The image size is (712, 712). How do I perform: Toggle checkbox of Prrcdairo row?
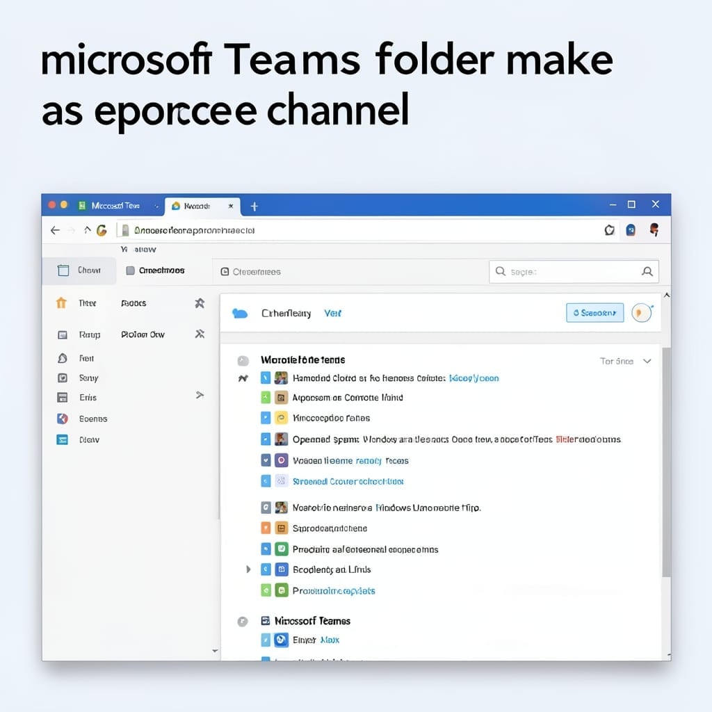click(266, 549)
